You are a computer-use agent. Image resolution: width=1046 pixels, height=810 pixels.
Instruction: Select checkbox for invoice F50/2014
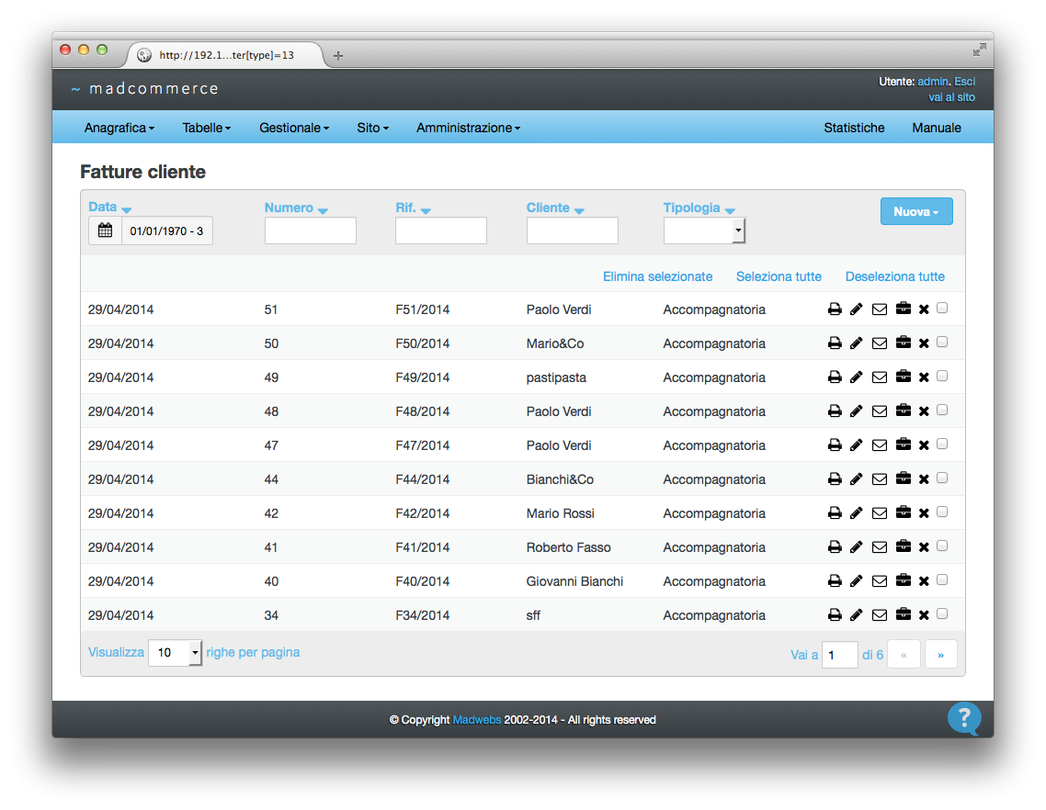pos(942,342)
